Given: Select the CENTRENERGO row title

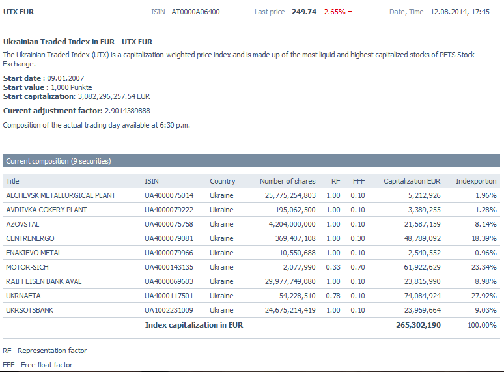Looking at the screenshot, I should [x=30, y=238].
